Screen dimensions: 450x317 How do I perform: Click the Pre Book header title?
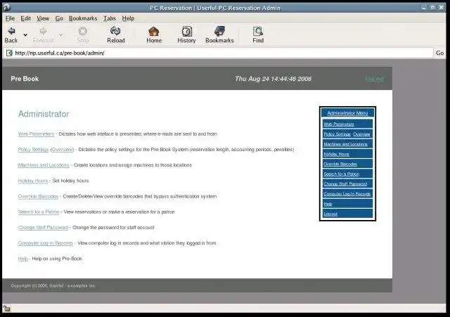(25, 79)
